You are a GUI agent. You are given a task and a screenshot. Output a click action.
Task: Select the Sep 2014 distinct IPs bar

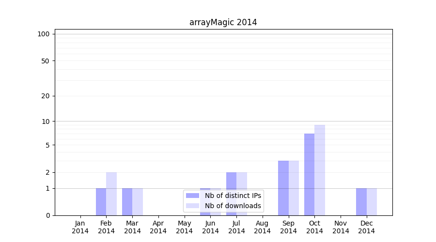click(x=283, y=188)
